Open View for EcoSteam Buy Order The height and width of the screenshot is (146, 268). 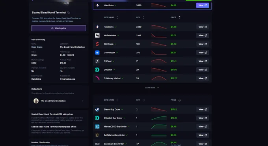click(203, 144)
